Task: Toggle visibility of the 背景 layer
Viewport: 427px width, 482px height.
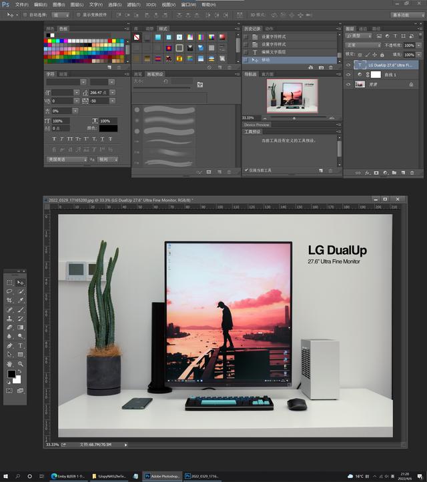Action: pos(348,85)
